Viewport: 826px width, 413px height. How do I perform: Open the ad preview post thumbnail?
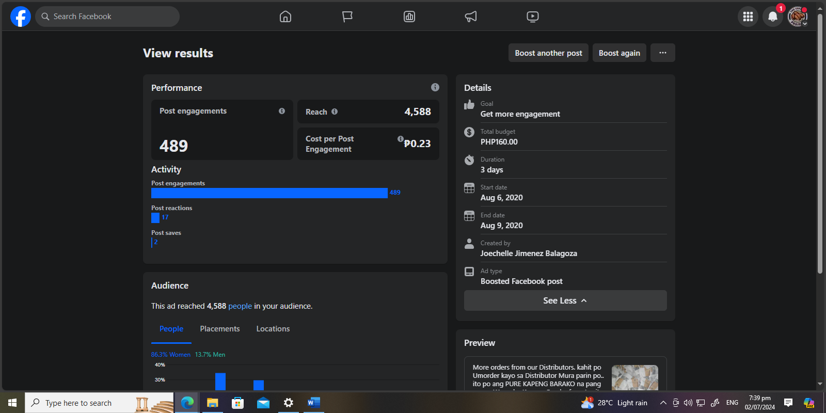(x=635, y=378)
